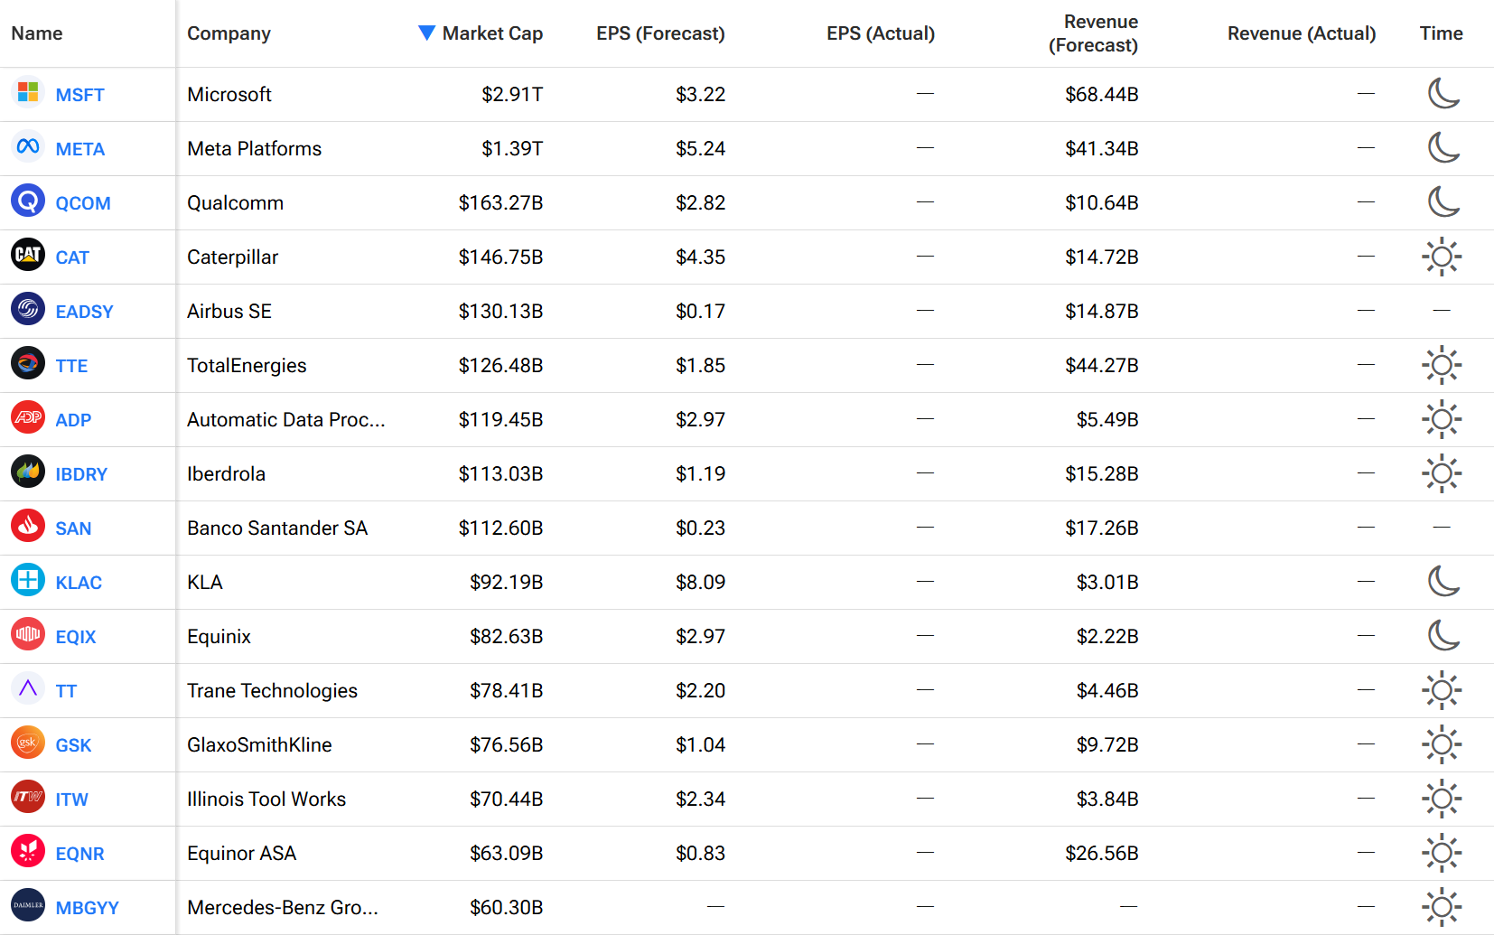Click the GSK logo icon
The width and height of the screenshot is (1494, 935).
[28, 743]
